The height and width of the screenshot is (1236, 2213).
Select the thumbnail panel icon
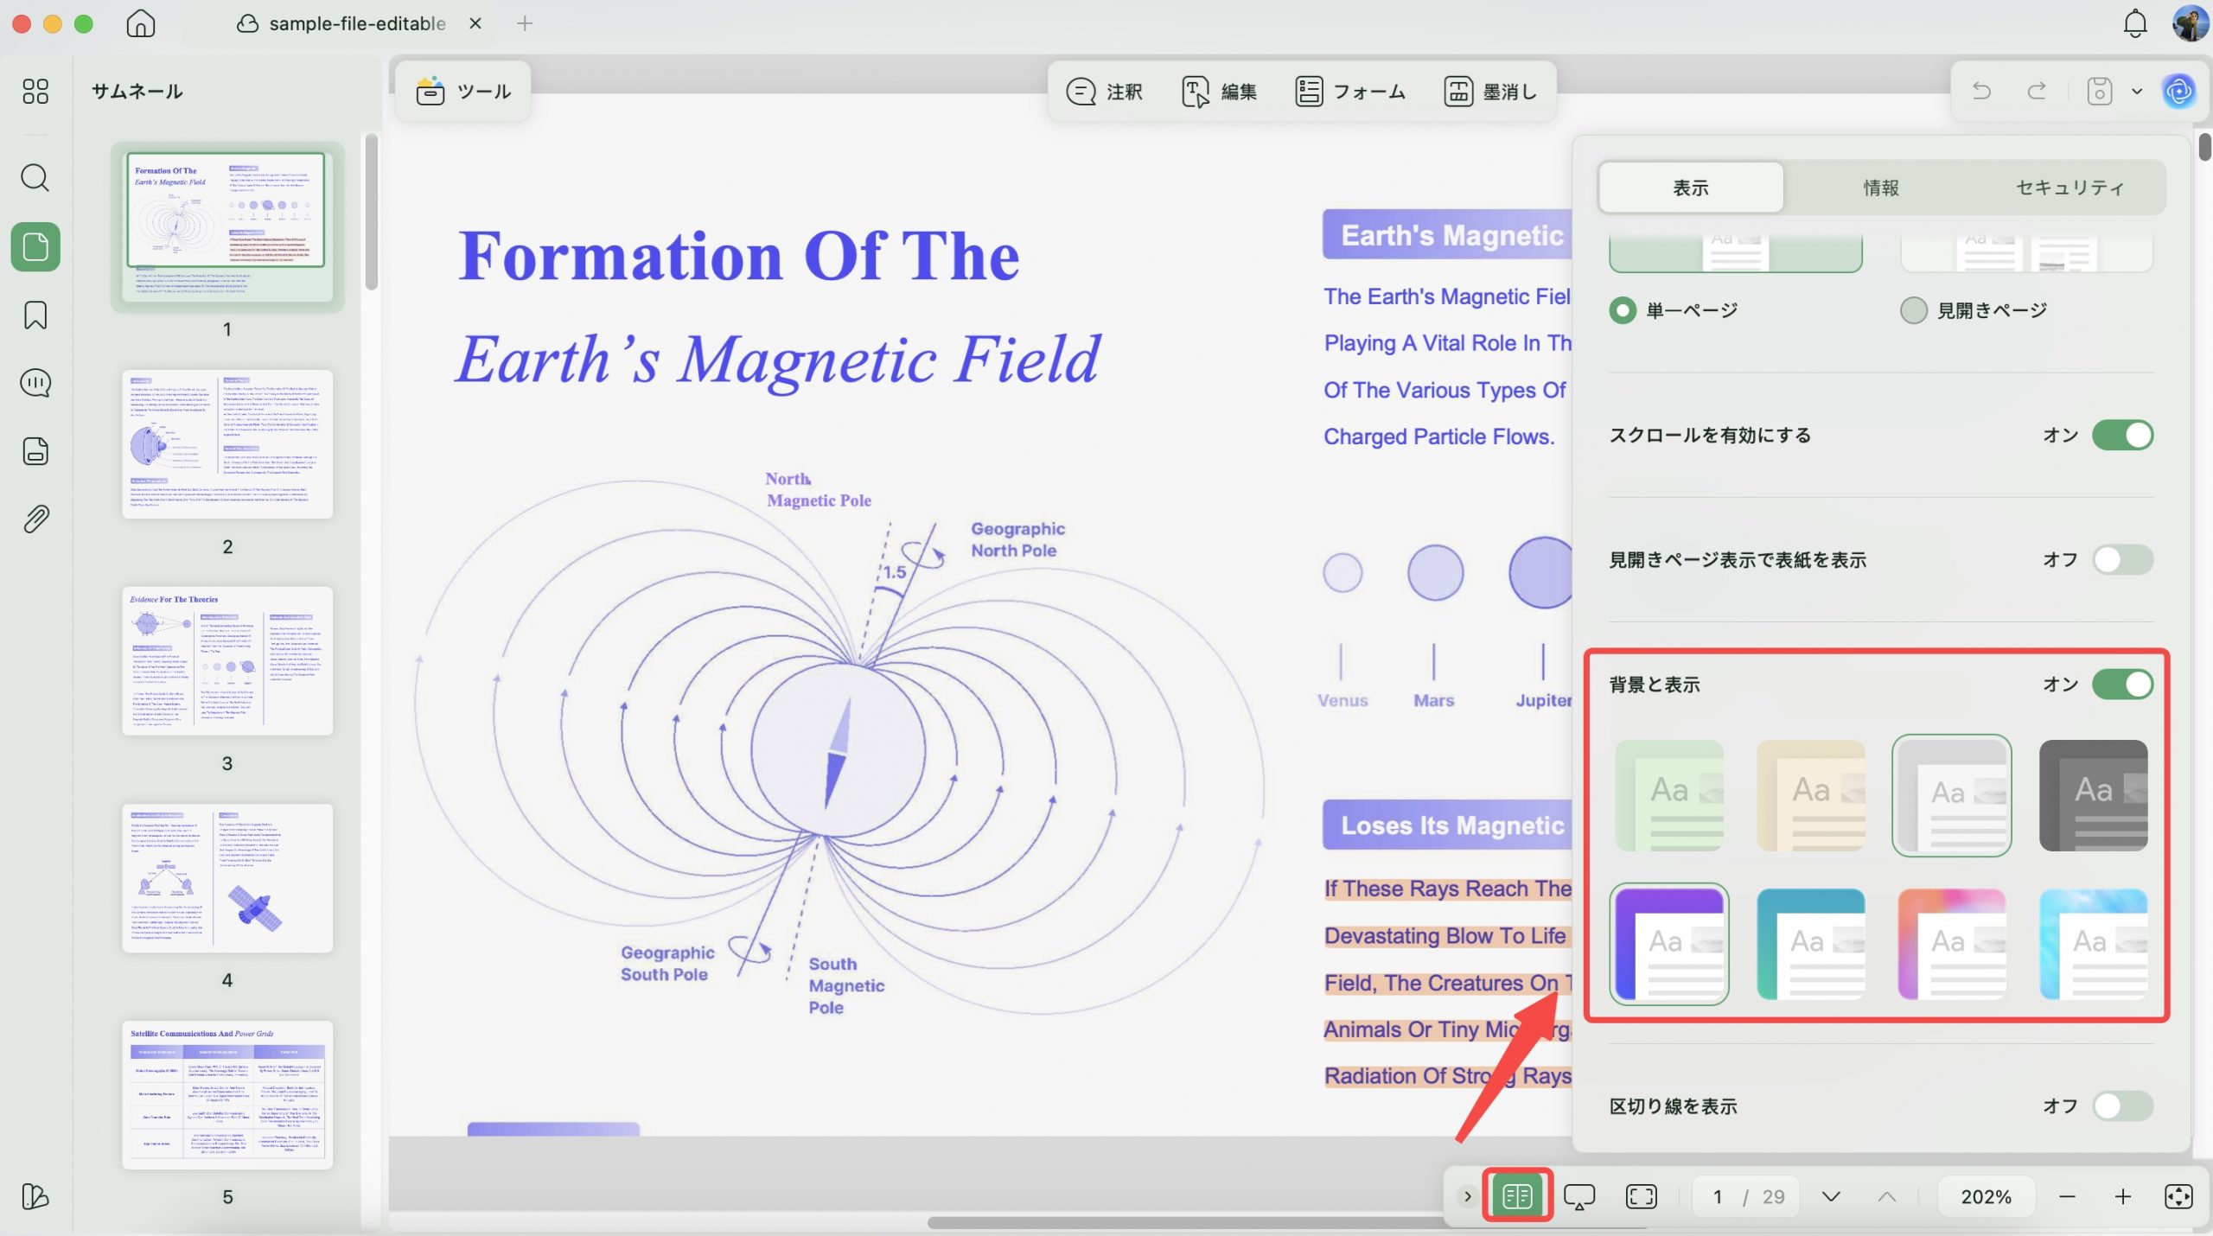coord(35,247)
